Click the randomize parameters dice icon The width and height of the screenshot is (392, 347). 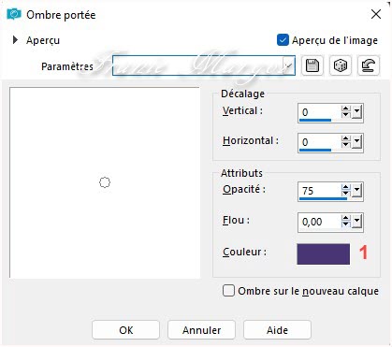[x=341, y=65]
